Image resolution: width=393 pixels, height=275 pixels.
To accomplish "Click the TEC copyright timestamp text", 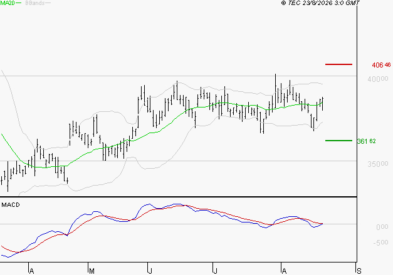I will tap(320, 3).
